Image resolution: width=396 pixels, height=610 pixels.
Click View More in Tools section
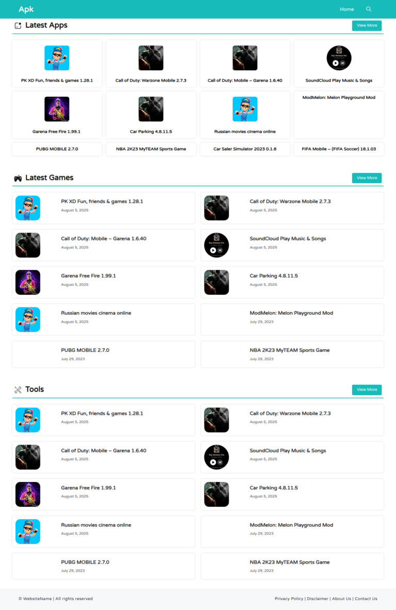pyautogui.click(x=367, y=390)
